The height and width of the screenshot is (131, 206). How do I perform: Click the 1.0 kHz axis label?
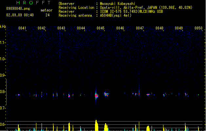(3, 59)
